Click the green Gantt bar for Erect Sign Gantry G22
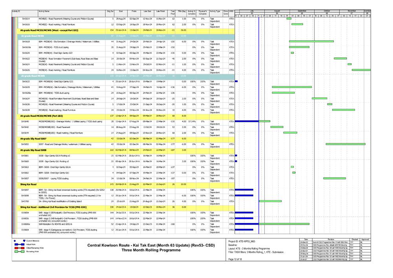Image resolution: width=393 pixels, height=278 pixels. coord(292,53)
